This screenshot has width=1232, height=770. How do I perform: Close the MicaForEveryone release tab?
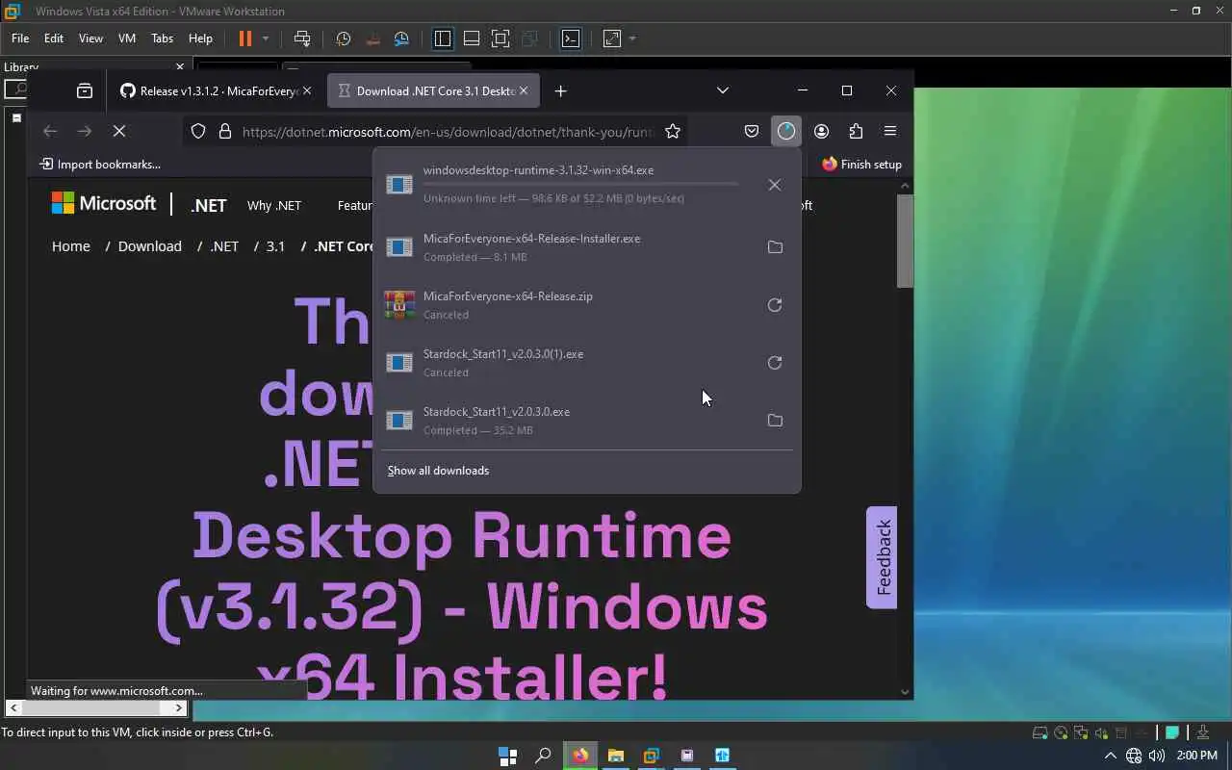(x=307, y=90)
